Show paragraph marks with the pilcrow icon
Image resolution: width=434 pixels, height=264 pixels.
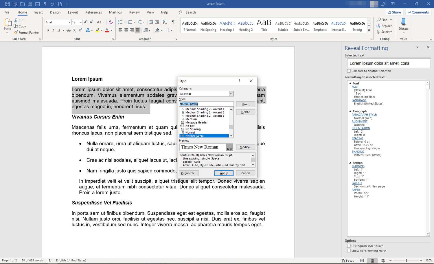[173, 22]
